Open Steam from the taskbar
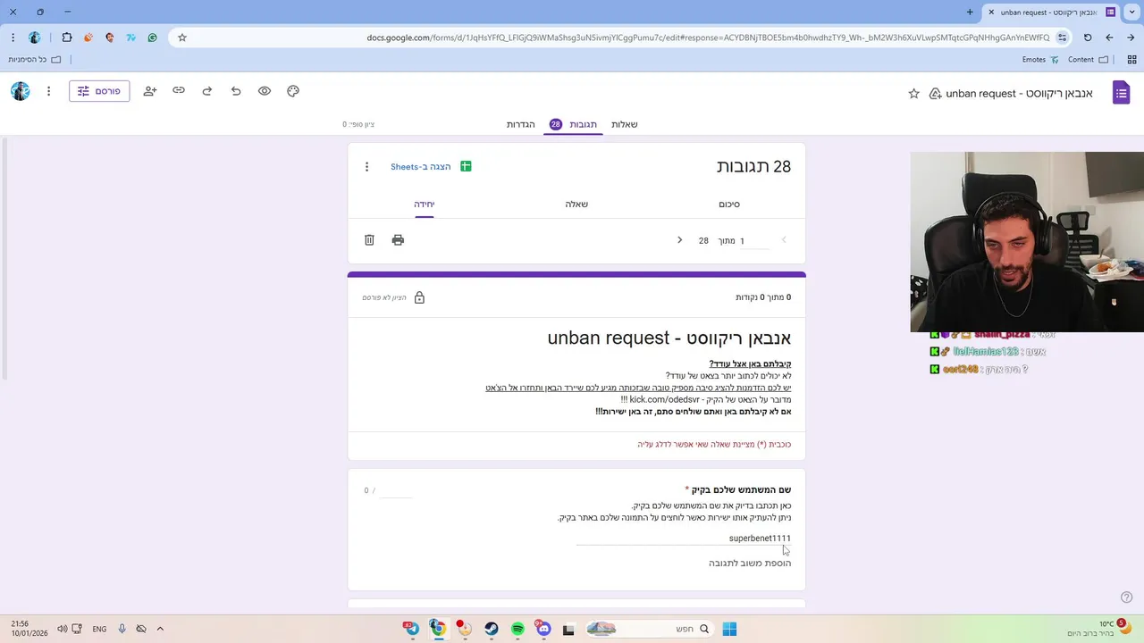 pos(492,629)
